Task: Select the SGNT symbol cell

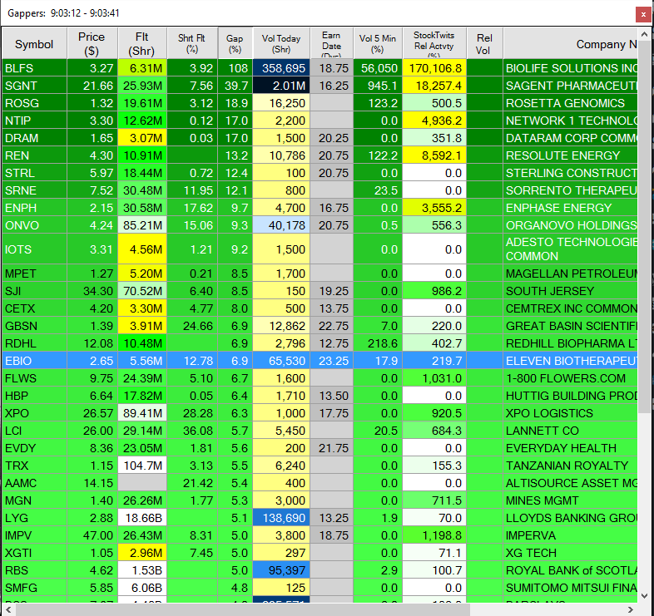Action: 34,86
